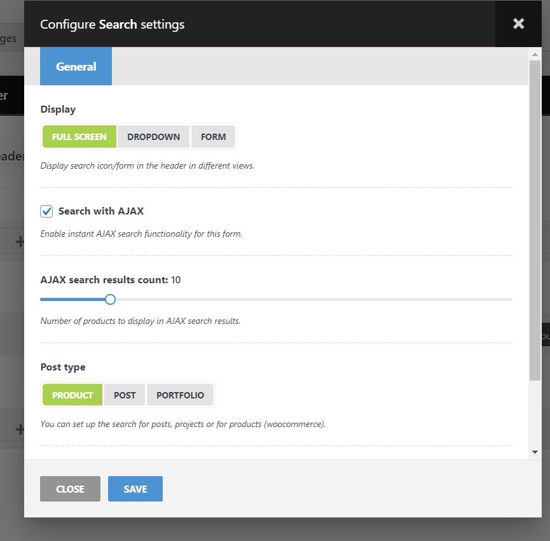This screenshot has height=541, width=550.
Task: Set post type to Portfolio
Action: pos(180,395)
